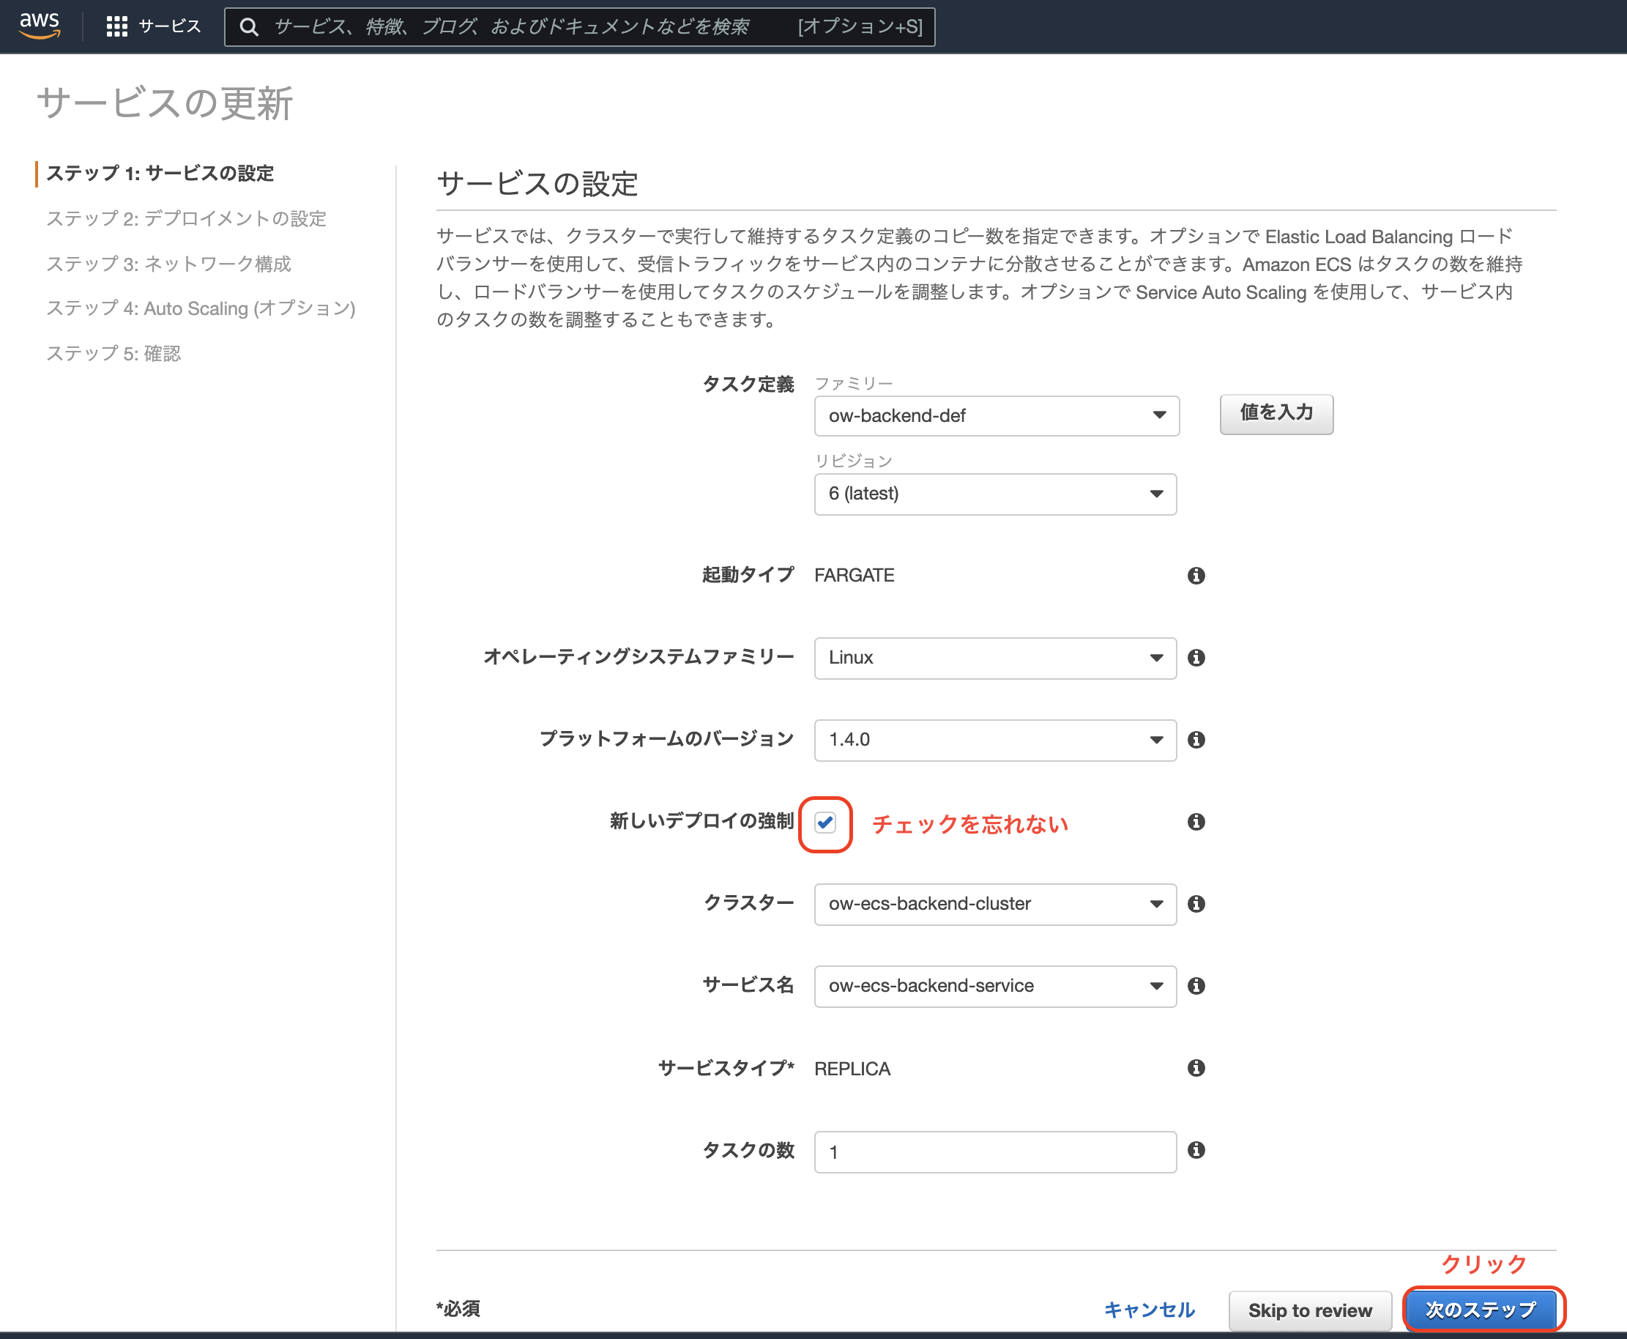
Task: Click the info icon next to タスクの数
Action: pos(1196,1151)
